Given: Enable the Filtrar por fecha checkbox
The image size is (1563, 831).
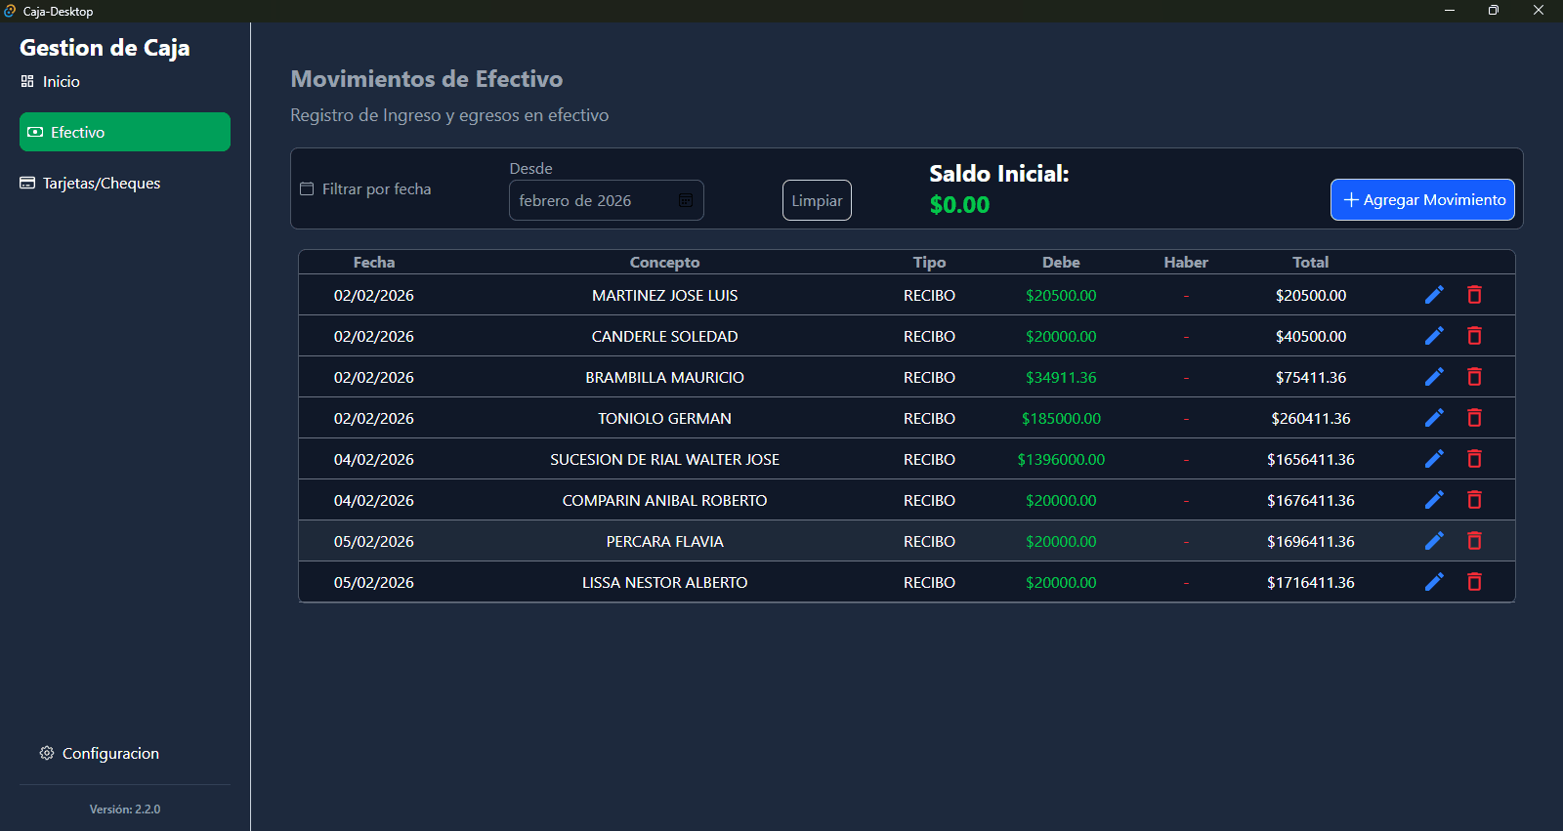Looking at the screenshot, I should click(307, 188).
